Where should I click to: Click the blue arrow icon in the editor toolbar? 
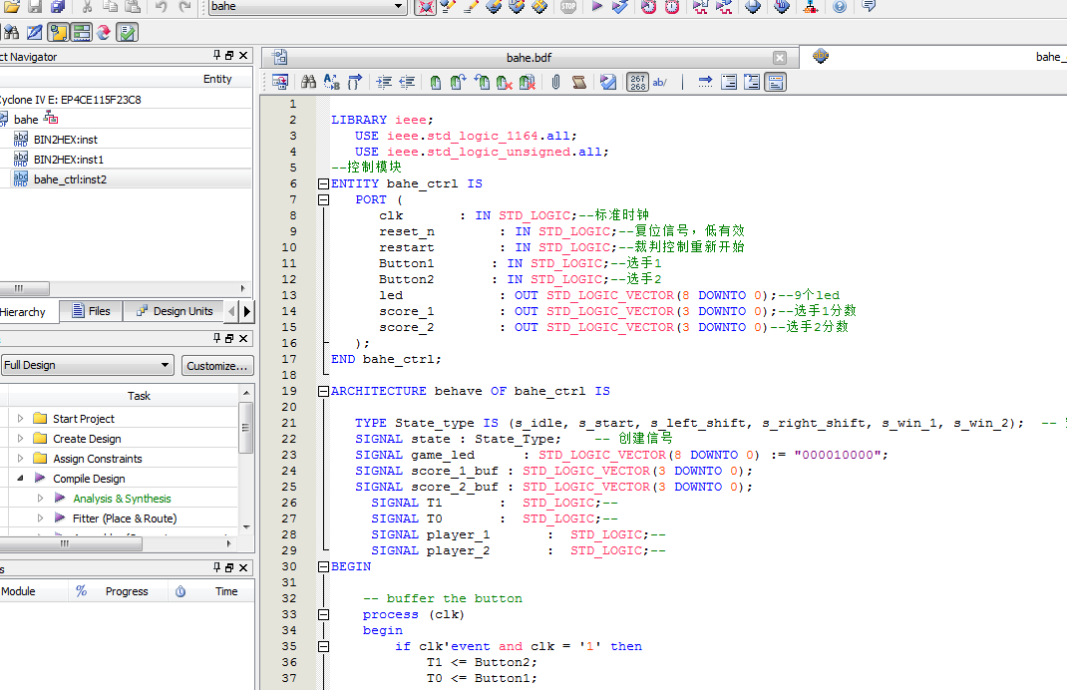705,83
